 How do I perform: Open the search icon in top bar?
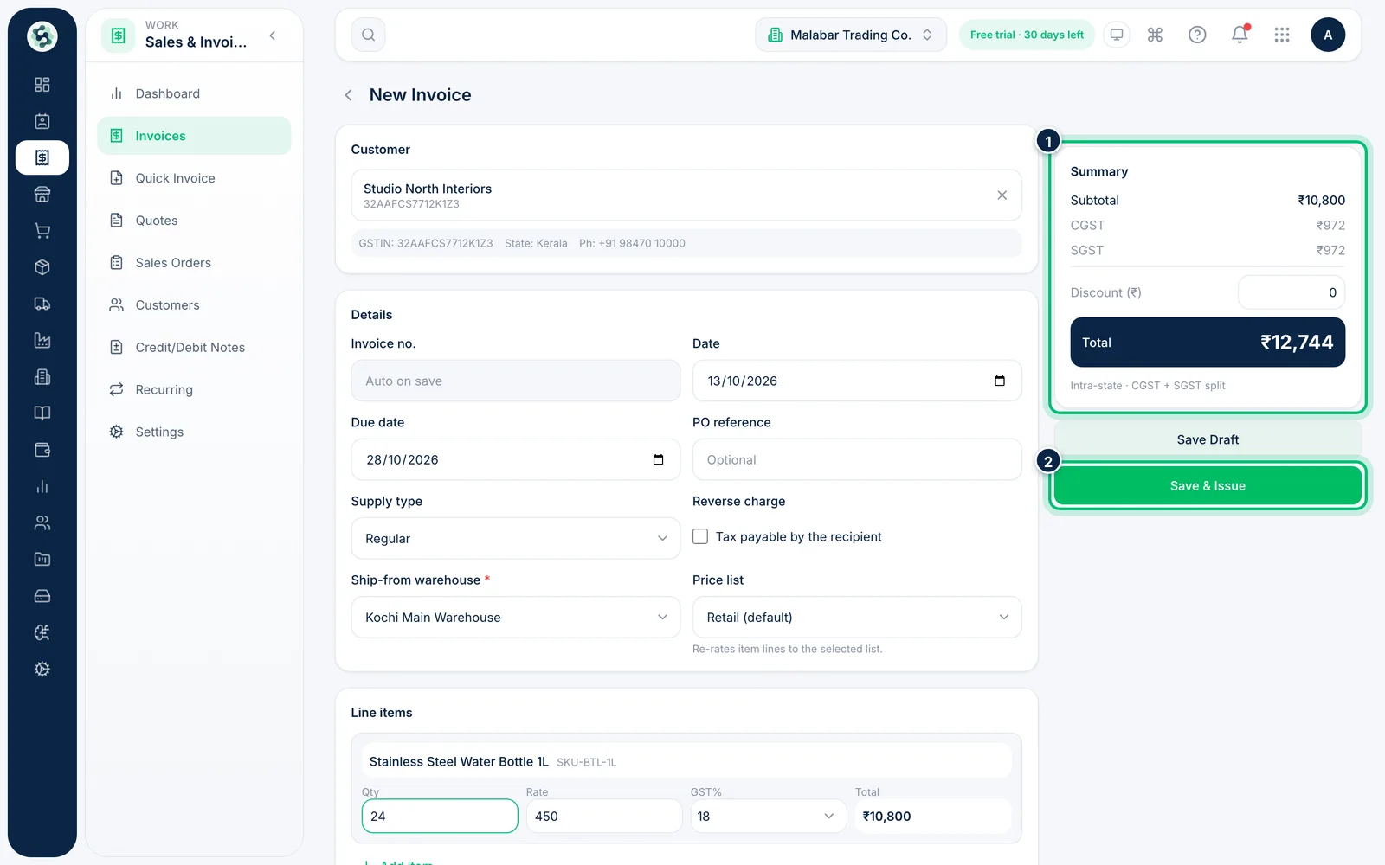(x=368, y=35)
